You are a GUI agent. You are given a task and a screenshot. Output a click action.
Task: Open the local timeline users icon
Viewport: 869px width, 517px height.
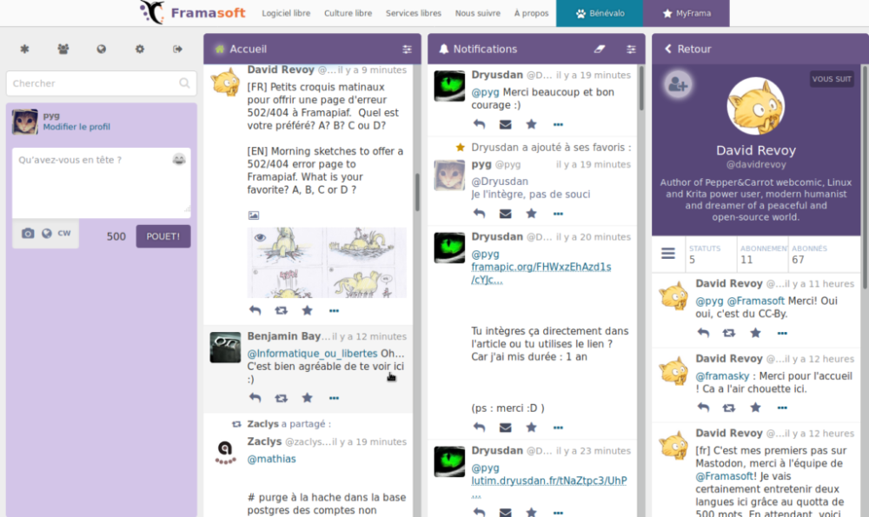click(x=63, y=50)
